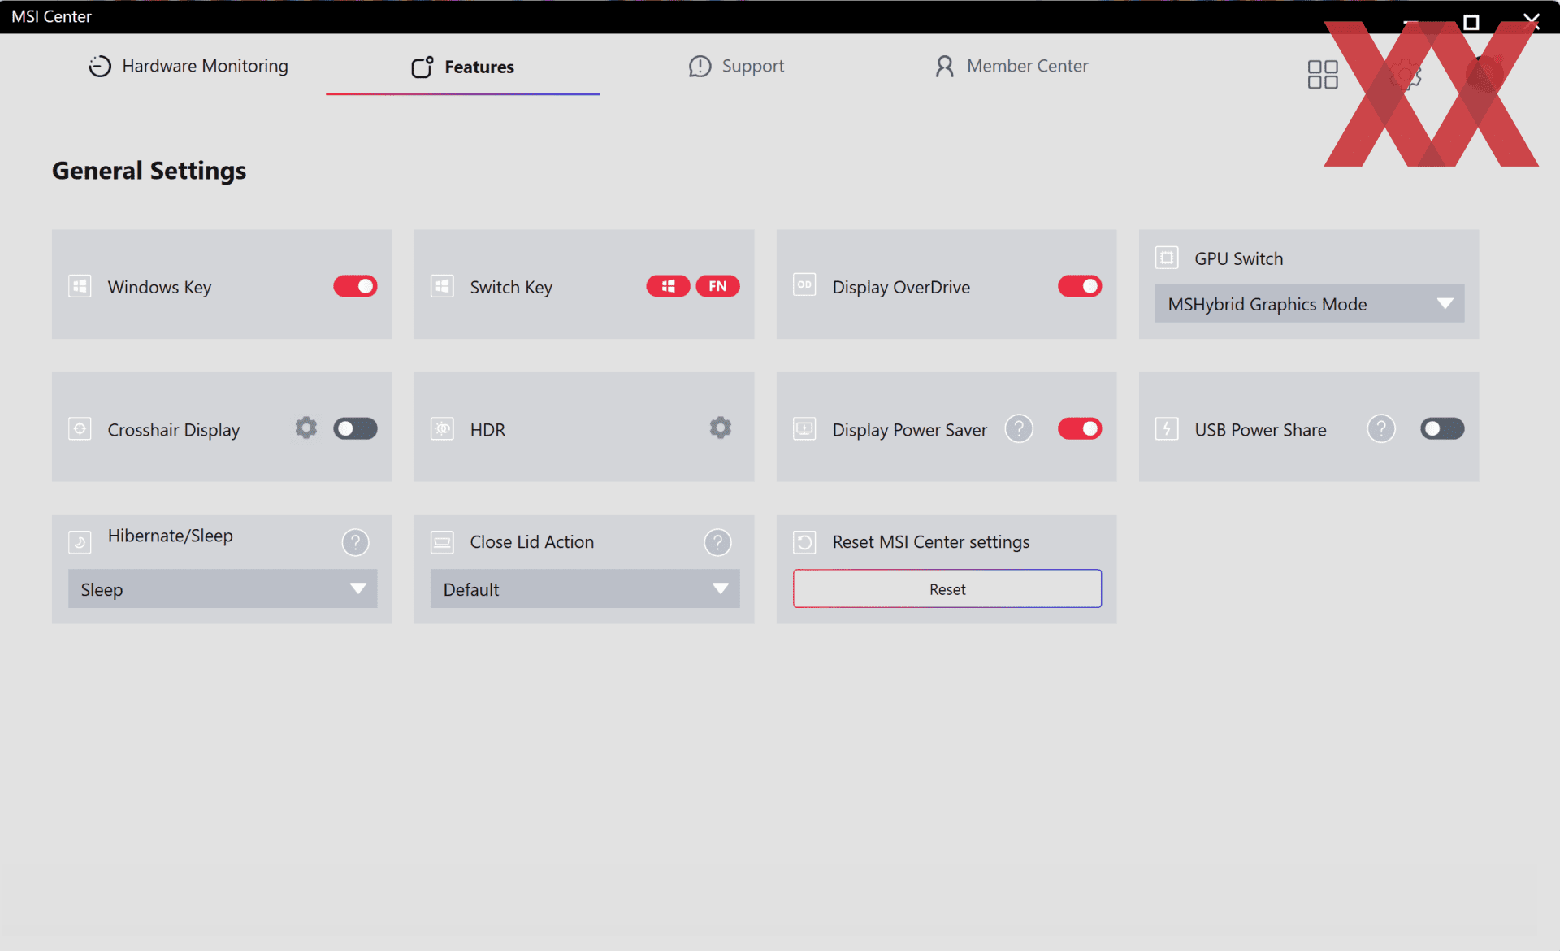Turn off the Display Power Saver toggle

(1080, 428)
